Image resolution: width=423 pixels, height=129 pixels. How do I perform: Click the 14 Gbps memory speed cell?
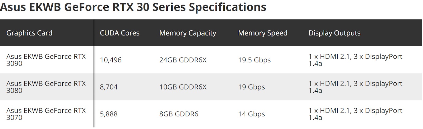coord(251,114)
